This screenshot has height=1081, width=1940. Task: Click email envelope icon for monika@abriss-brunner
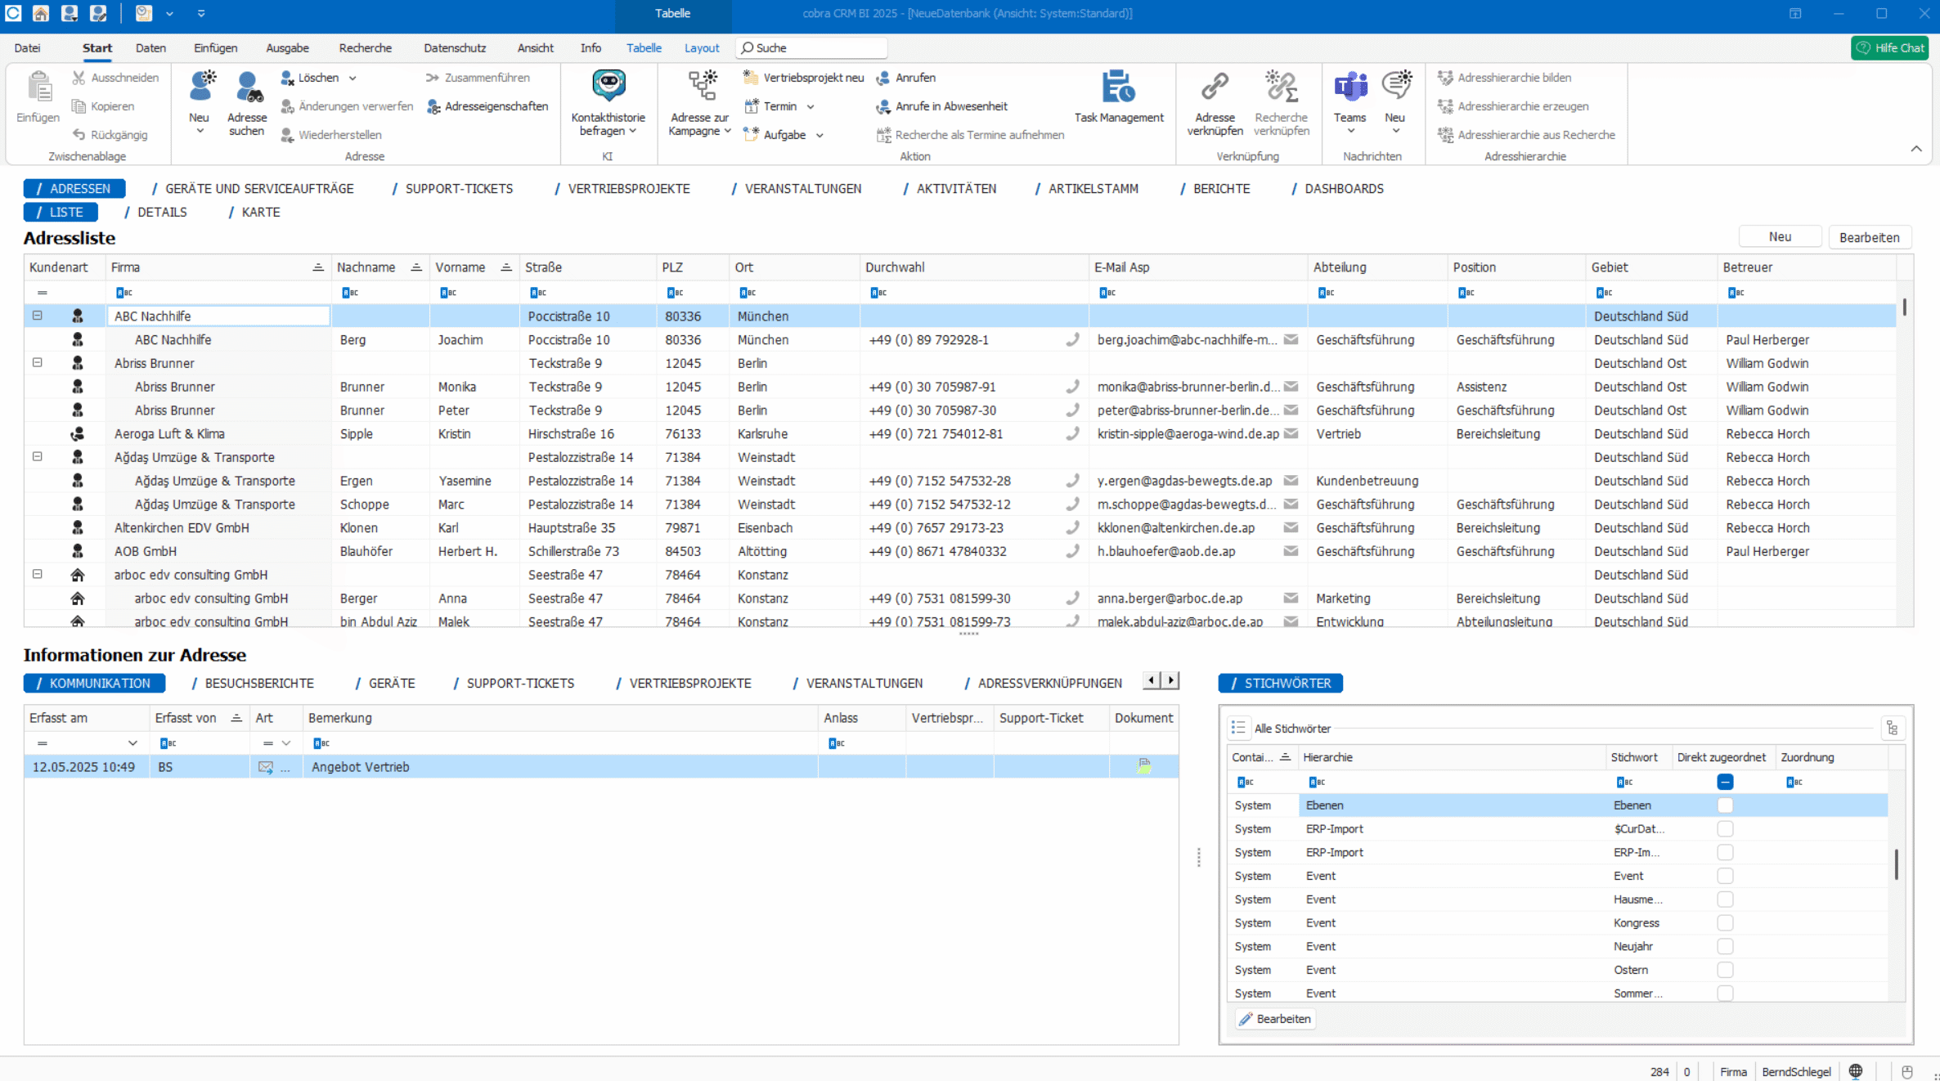pyautogui.click(x=1291, y=387)
